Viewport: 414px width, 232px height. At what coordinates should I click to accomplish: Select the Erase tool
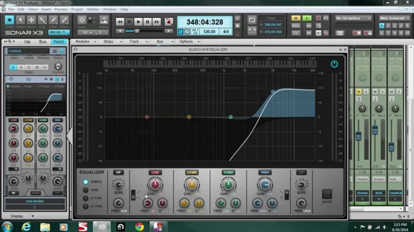pyautogui.click(x=64, y=20)
